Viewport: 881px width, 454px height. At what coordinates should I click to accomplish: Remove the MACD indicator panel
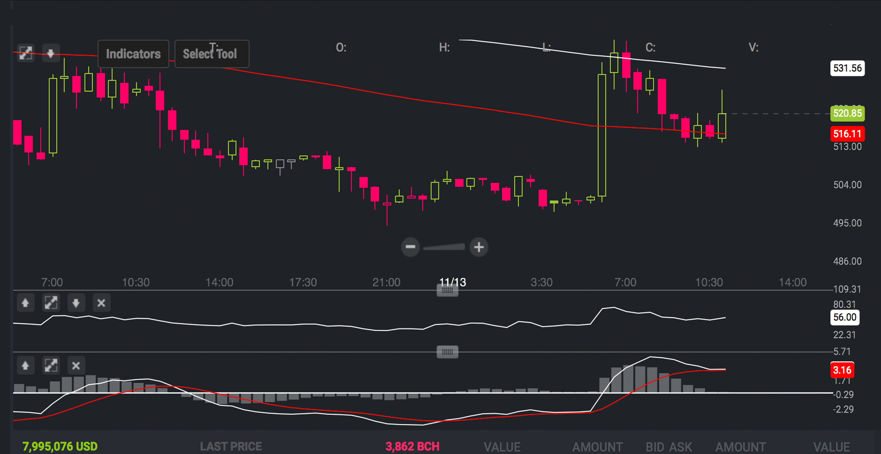[x=76, y=365]
